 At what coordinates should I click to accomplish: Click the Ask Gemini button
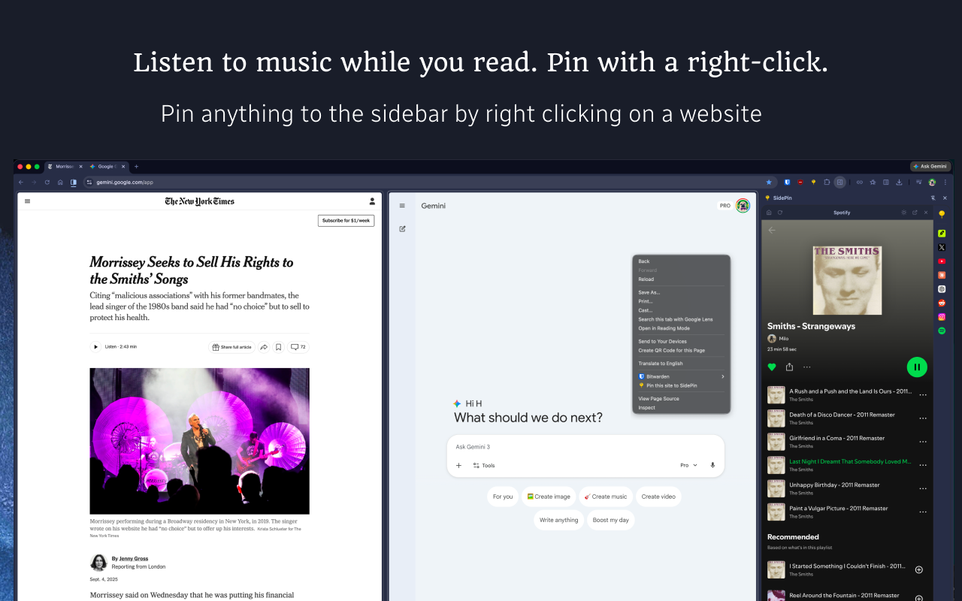click(x=930, y=166)
